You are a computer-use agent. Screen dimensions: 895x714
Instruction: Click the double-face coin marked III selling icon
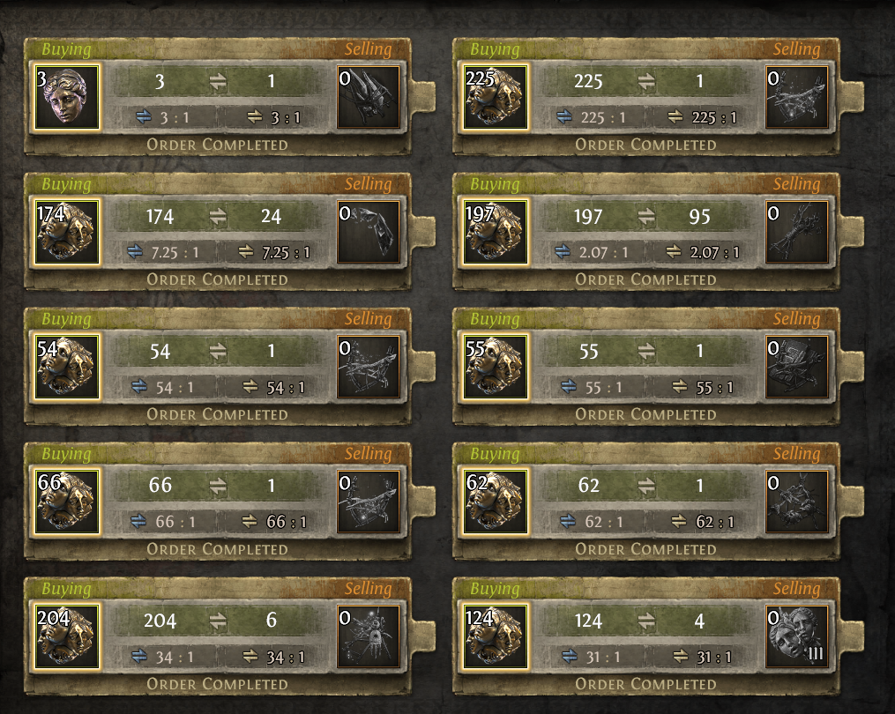(x=797, y=636)
